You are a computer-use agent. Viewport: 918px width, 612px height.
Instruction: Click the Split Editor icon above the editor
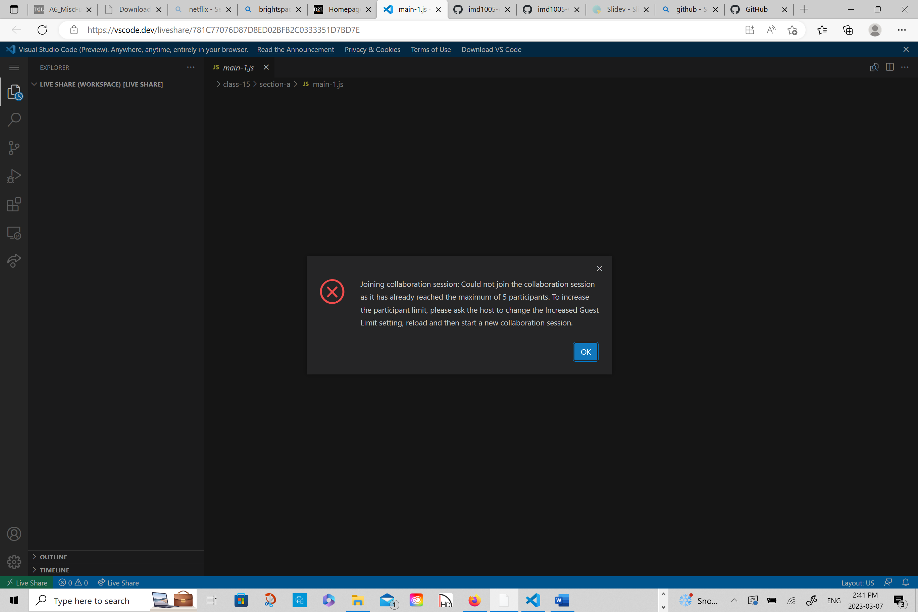click(x=890, y=67)
